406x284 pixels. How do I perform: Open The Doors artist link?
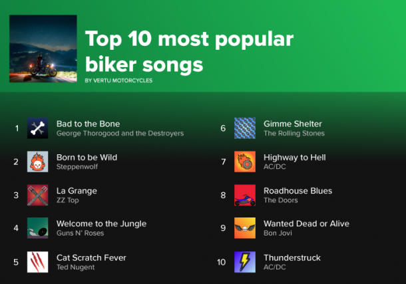(280, 200)
